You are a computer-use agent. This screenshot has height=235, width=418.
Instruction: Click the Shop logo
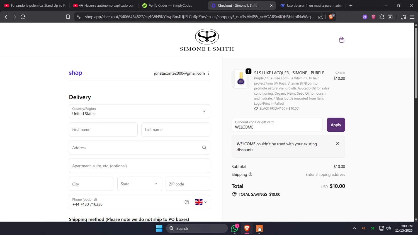[x=76, y=73]
